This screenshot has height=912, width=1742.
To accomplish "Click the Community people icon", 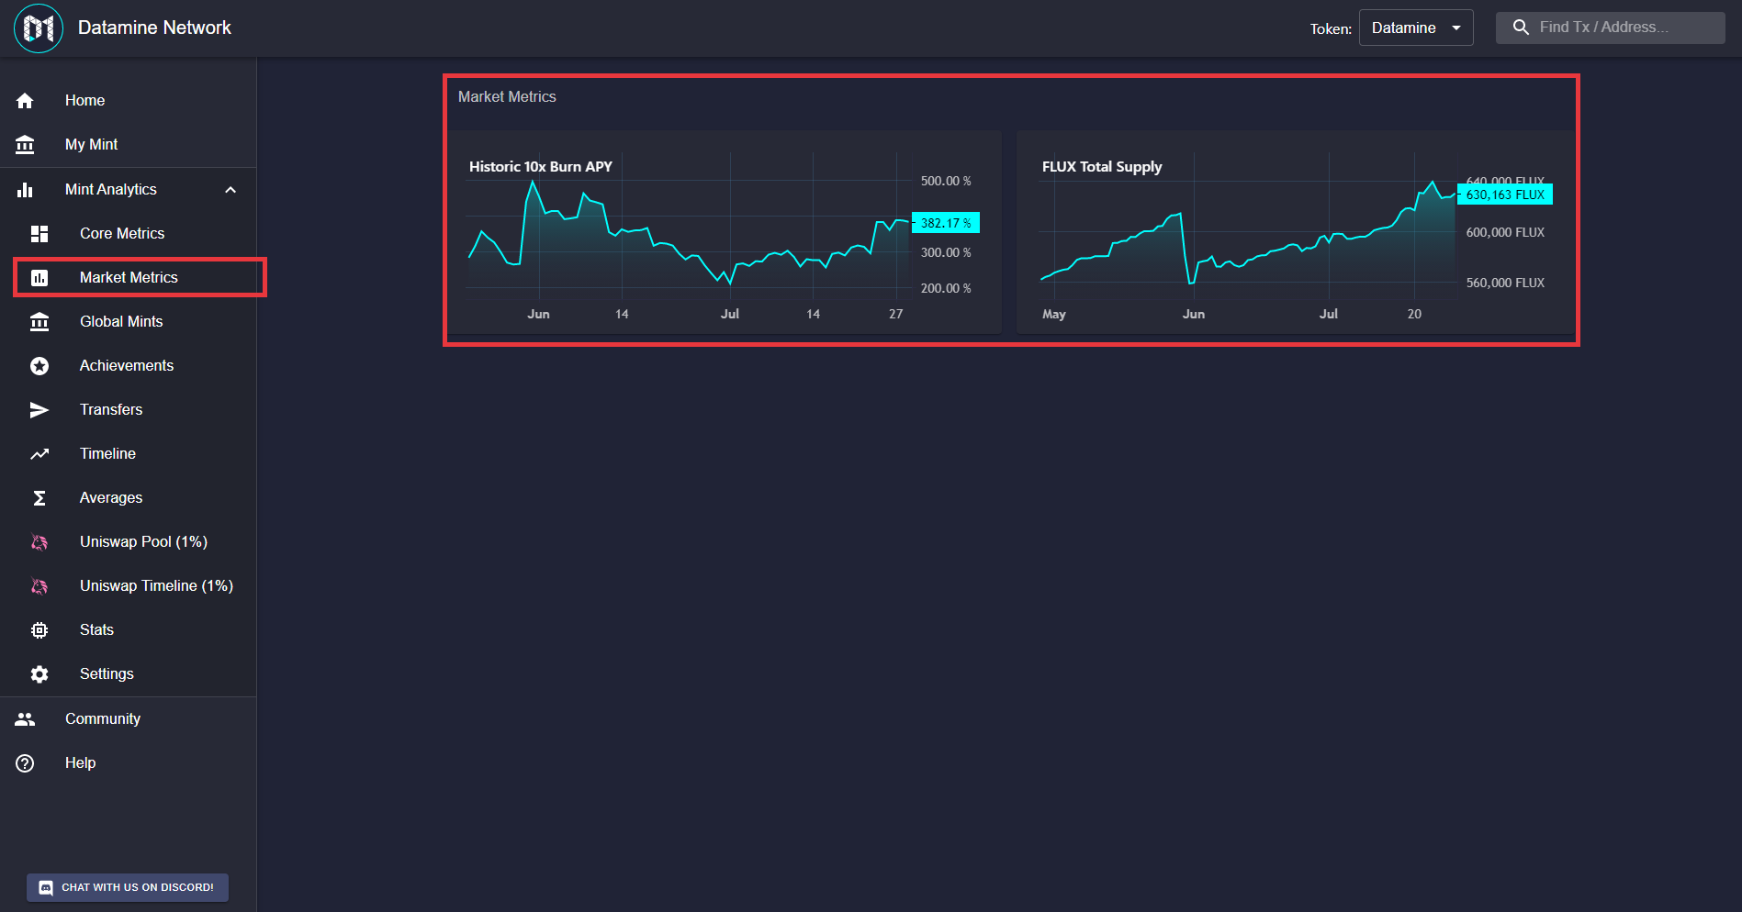I will pyautogui.click(x=25, y=719).
